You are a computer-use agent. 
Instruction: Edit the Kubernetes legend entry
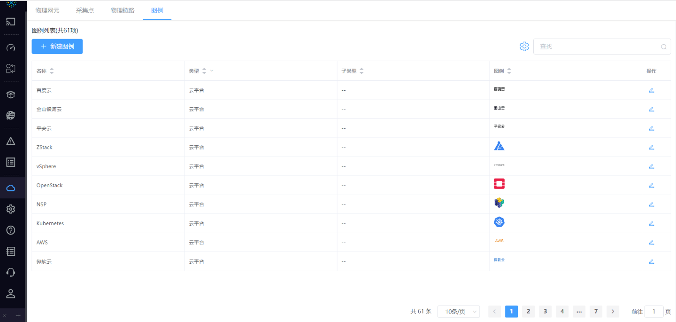tap(651, 223)
